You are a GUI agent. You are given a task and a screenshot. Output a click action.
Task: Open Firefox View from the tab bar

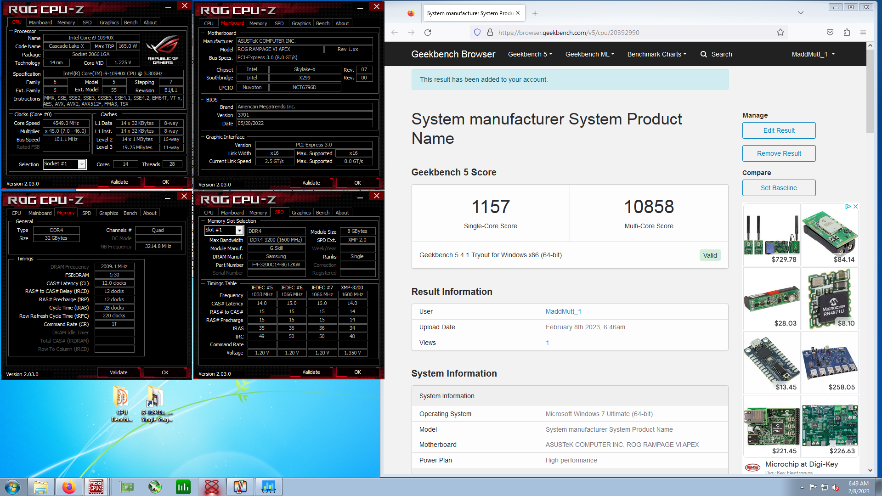[x=411, y=13]
